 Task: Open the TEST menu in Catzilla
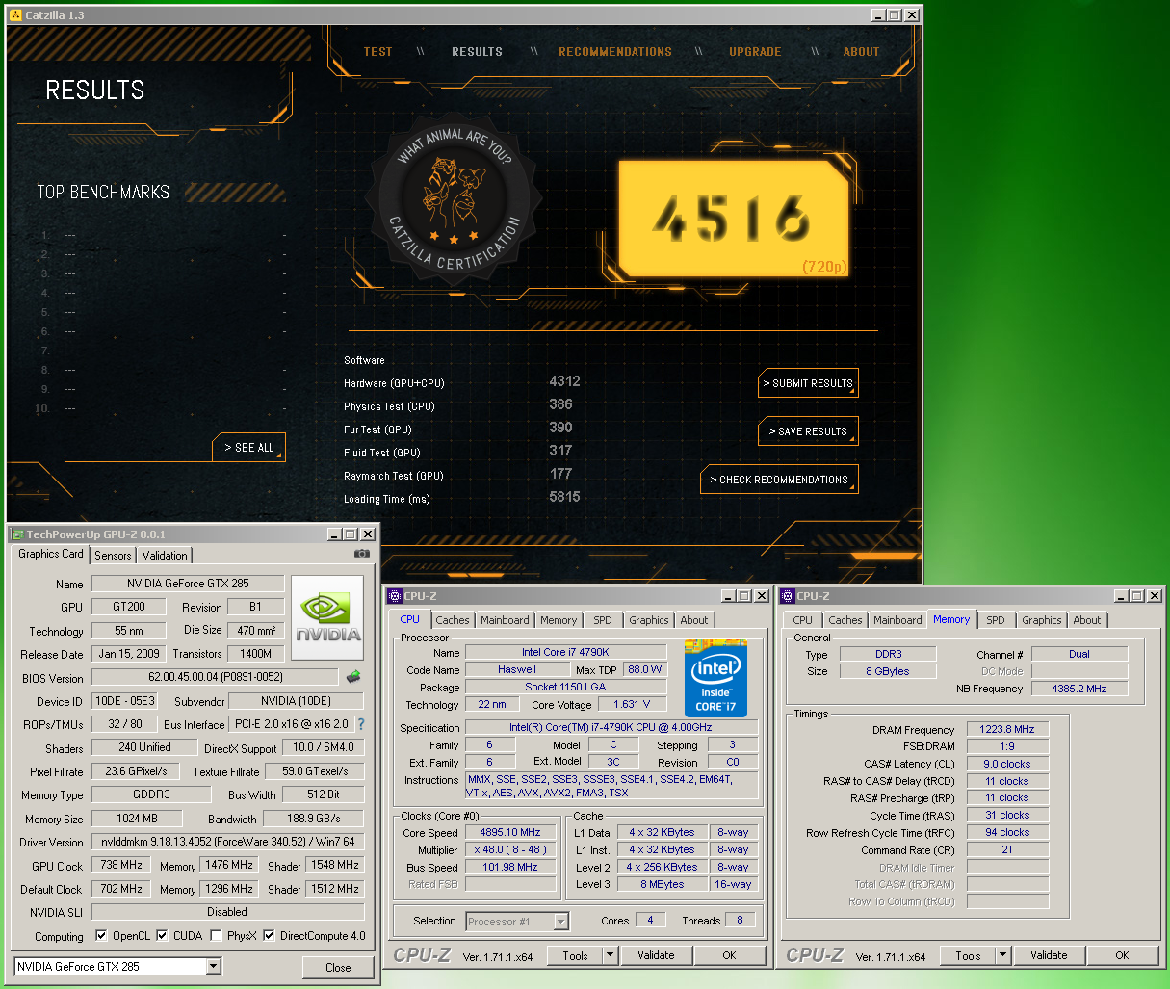377,52
